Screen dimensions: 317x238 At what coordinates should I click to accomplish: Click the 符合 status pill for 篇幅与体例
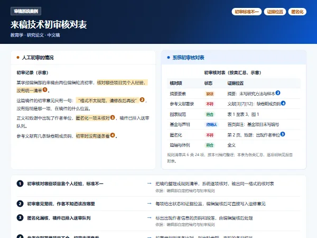(210, 145)
